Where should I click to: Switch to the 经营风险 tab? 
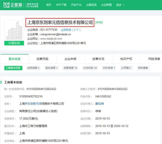pyautogui.click(x=42, y=59)
